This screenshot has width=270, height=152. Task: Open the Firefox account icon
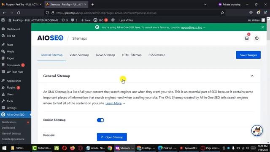point(258,13)
